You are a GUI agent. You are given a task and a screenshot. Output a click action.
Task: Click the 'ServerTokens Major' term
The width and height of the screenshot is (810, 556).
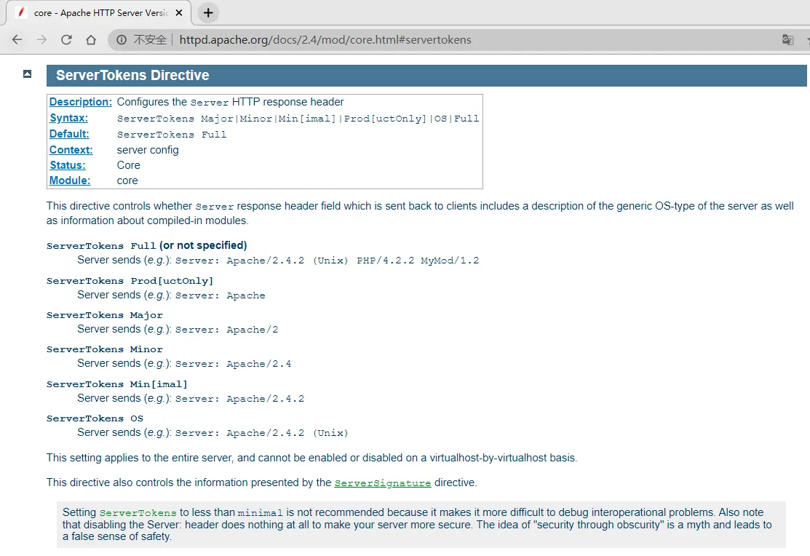[104, 315]
